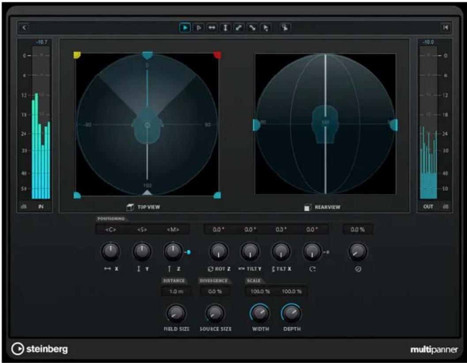Click the ROT Z knob
Screen dimensions: 467x363
(219, 251)
